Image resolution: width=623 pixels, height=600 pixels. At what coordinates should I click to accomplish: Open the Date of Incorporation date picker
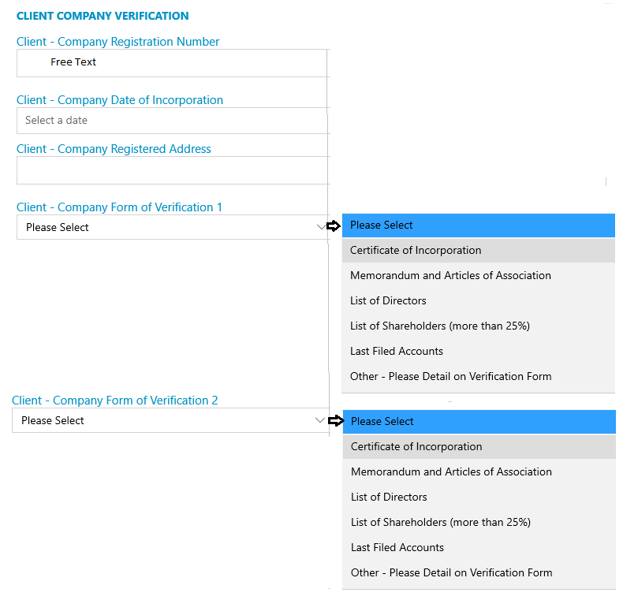pos(172,121)
